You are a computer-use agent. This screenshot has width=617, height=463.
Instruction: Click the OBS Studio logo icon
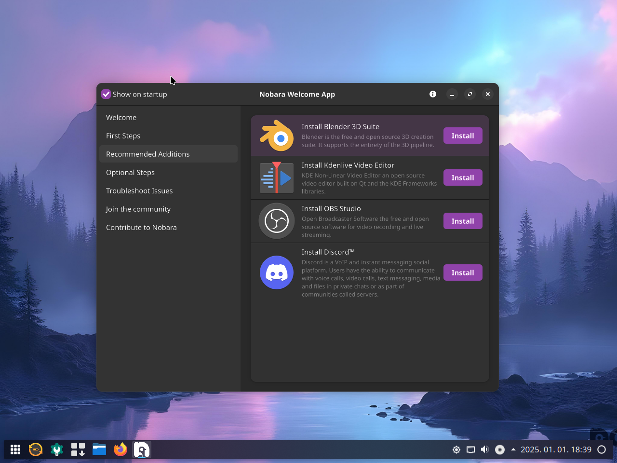click(x=277, y=221)
